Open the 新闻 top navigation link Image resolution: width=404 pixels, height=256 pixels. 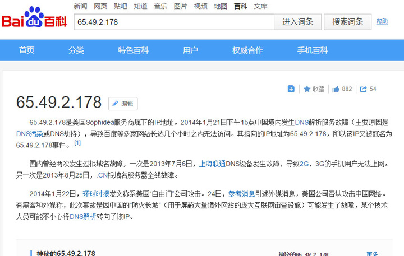click(80, 6)
